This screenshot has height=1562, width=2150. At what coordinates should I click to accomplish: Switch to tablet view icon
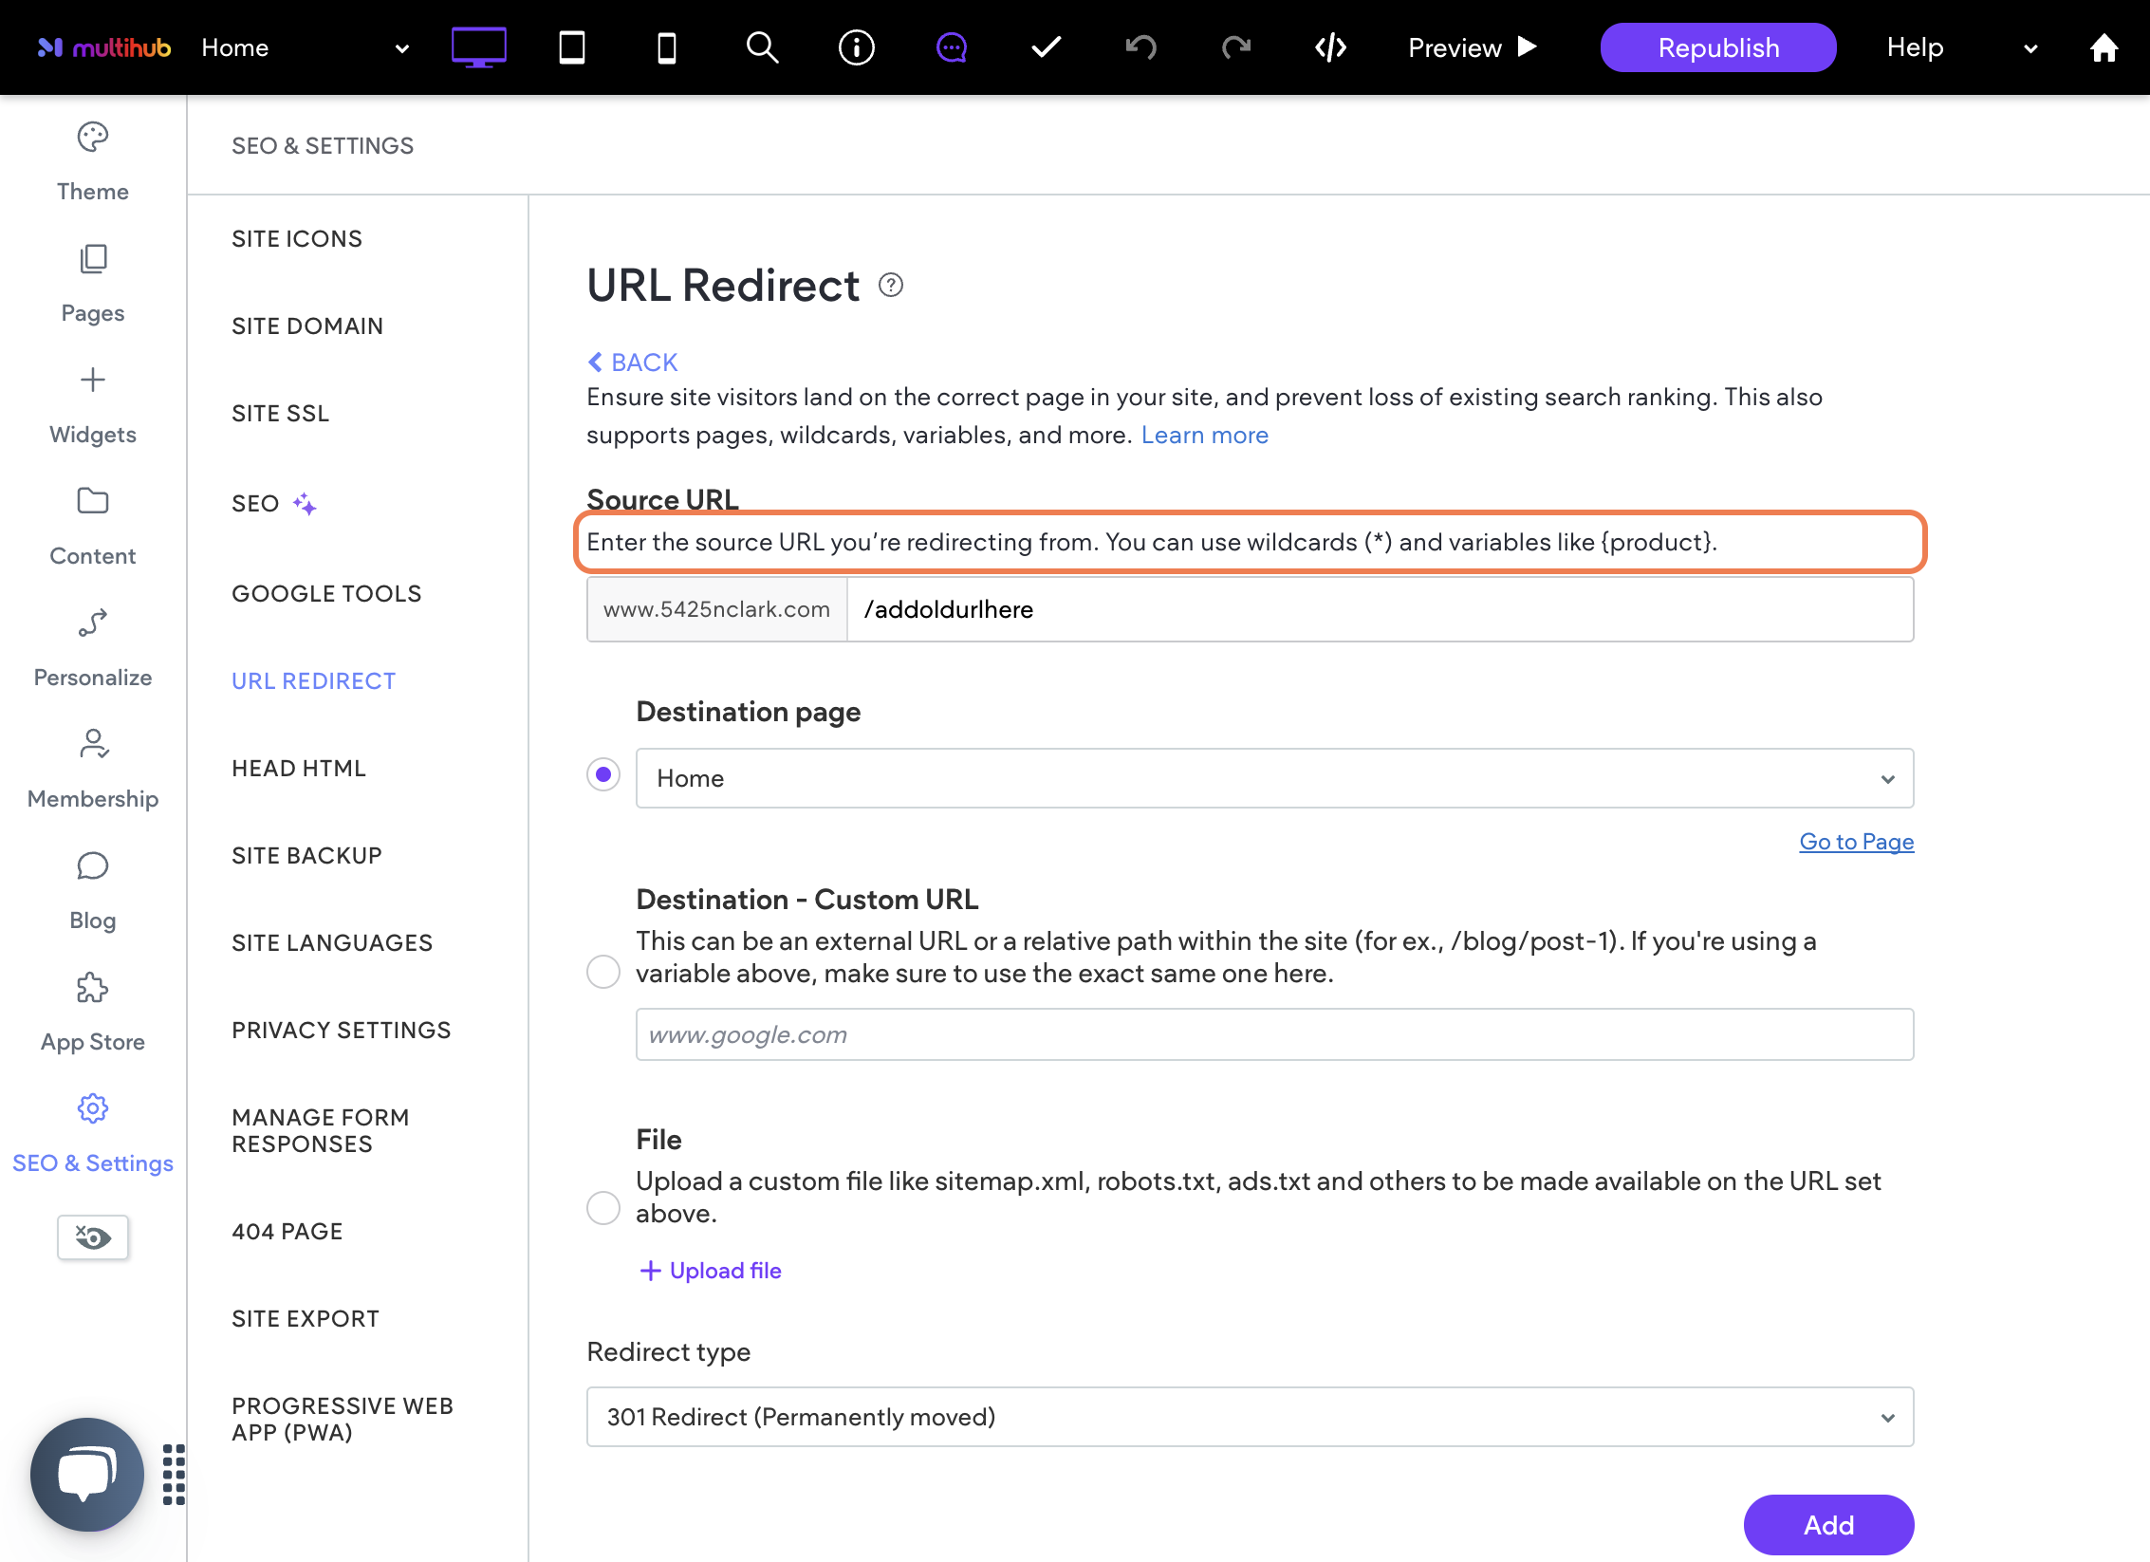coord(572,47)
